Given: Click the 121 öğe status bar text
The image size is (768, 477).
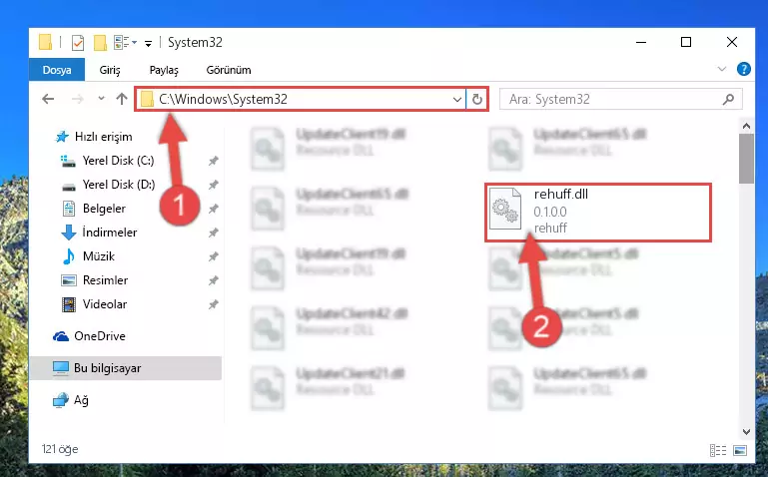Looking at the screenshot, I should (60, 449).
